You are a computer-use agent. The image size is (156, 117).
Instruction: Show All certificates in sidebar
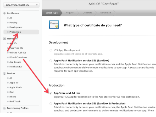tap(11, 18)
